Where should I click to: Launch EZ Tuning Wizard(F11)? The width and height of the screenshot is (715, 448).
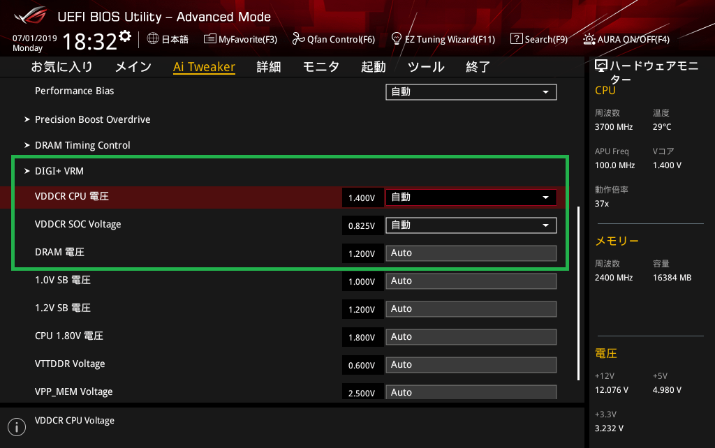coord(450,39)
